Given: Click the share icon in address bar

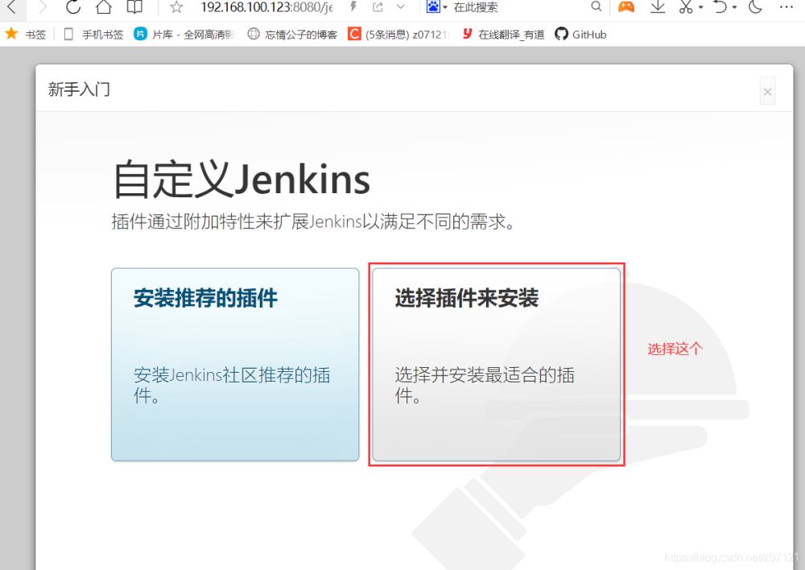Looking at the screenshot, I should [x=378, y=6].
